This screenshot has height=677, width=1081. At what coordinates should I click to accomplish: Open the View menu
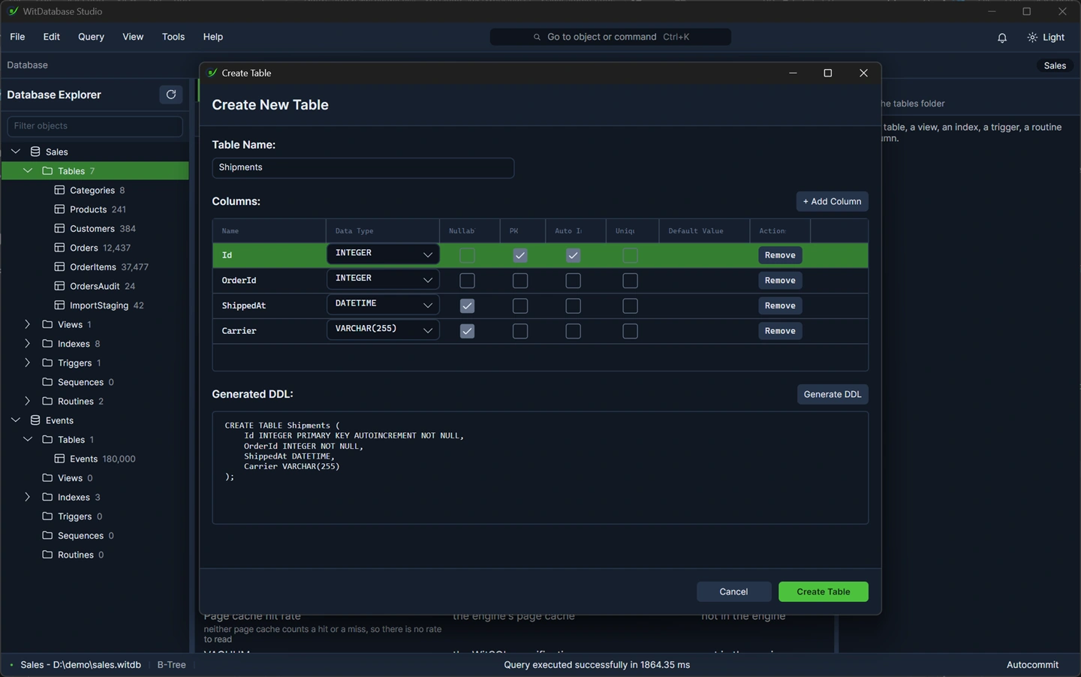133,37
